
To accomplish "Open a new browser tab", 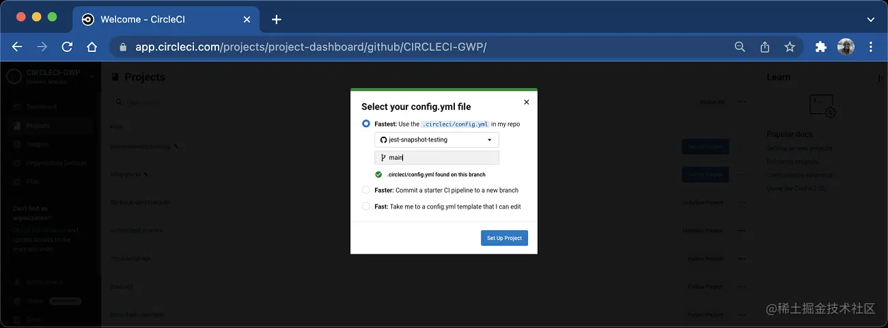I will 276,19.
